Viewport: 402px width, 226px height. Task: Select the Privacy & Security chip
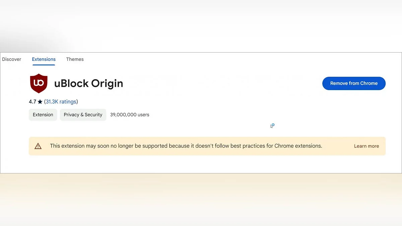click(83, 115)
